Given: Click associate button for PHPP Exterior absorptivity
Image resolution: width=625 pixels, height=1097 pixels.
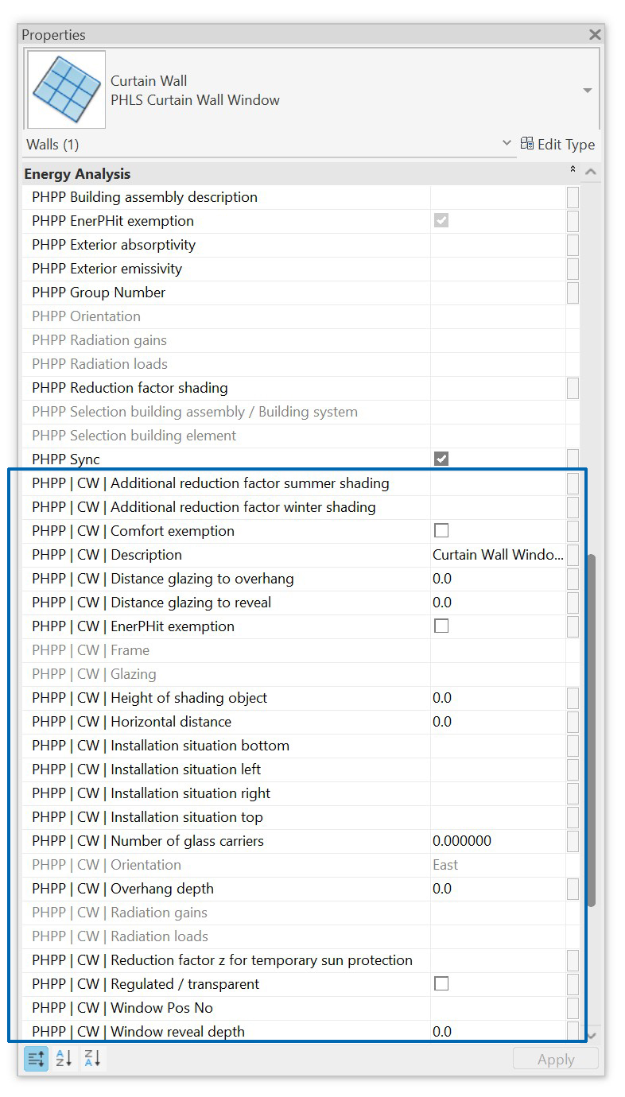Looking at the screenshot, I should tap(573, 245).
